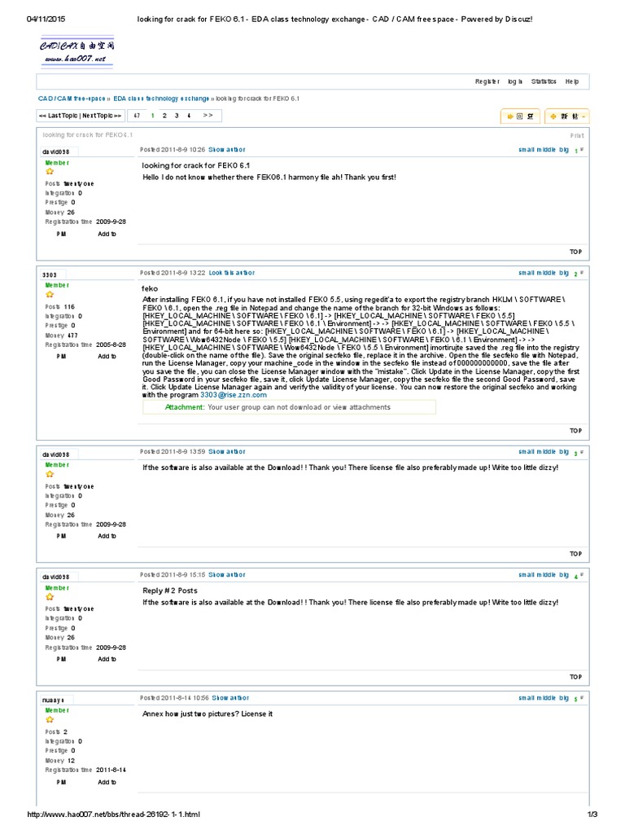Set big font size on post 2
Screen dimensions: 625x834
(563, 273)
